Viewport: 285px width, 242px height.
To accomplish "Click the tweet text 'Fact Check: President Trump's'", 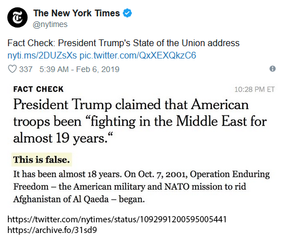I will click(69, 43).
